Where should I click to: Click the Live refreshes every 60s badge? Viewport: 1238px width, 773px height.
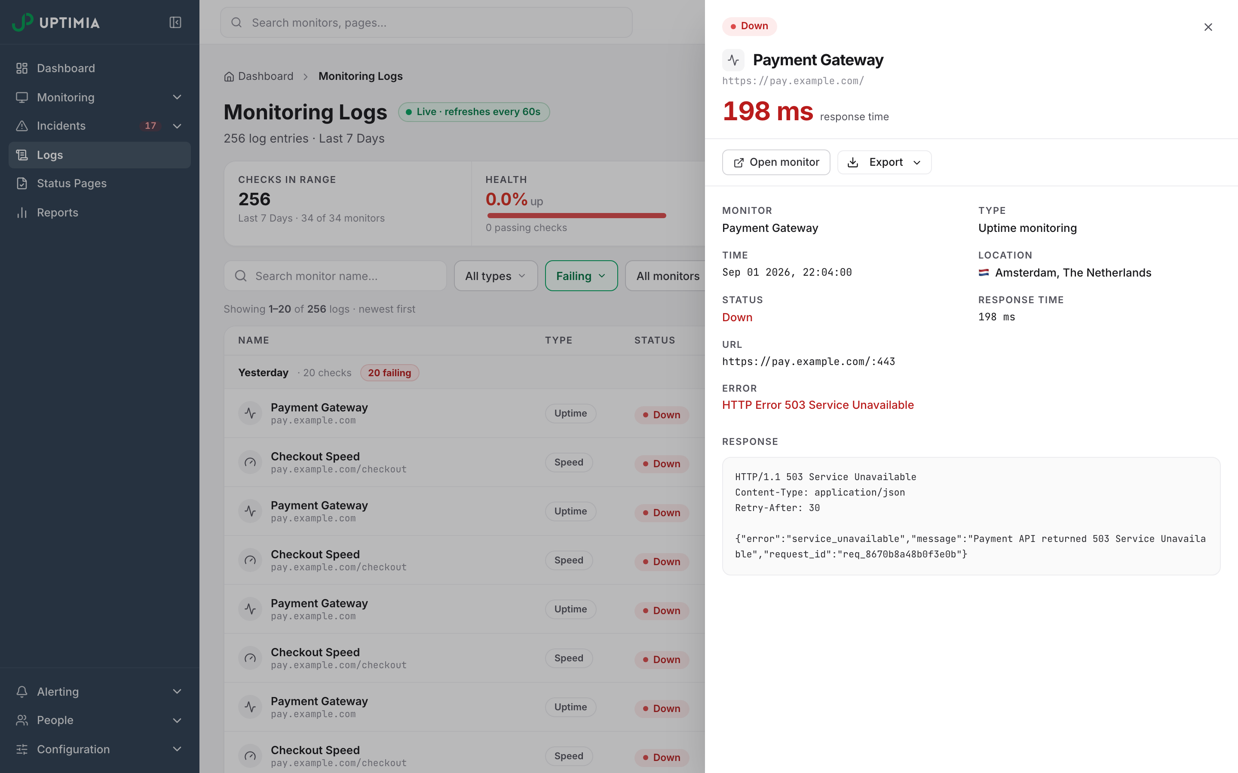click(474, 112)
